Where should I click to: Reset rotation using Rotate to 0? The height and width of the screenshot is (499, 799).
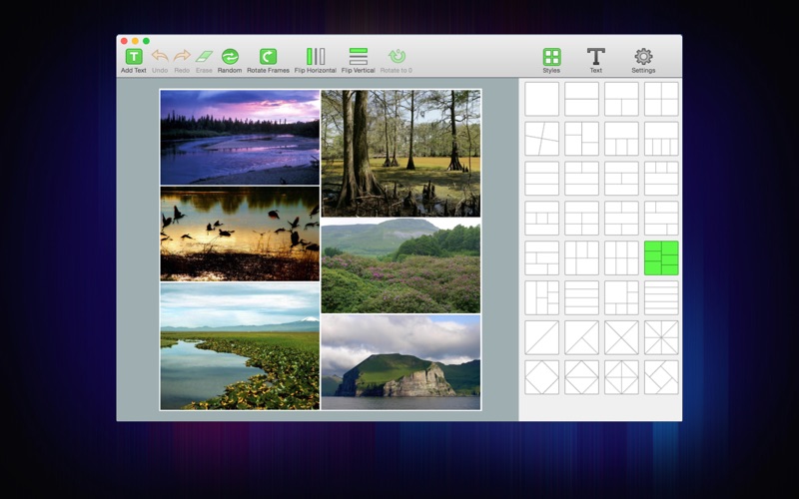(397, 60)
